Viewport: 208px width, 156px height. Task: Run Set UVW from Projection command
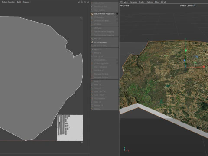[104, 14]
